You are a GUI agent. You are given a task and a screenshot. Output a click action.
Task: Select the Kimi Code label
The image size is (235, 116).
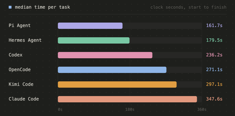tap(21, 84)
